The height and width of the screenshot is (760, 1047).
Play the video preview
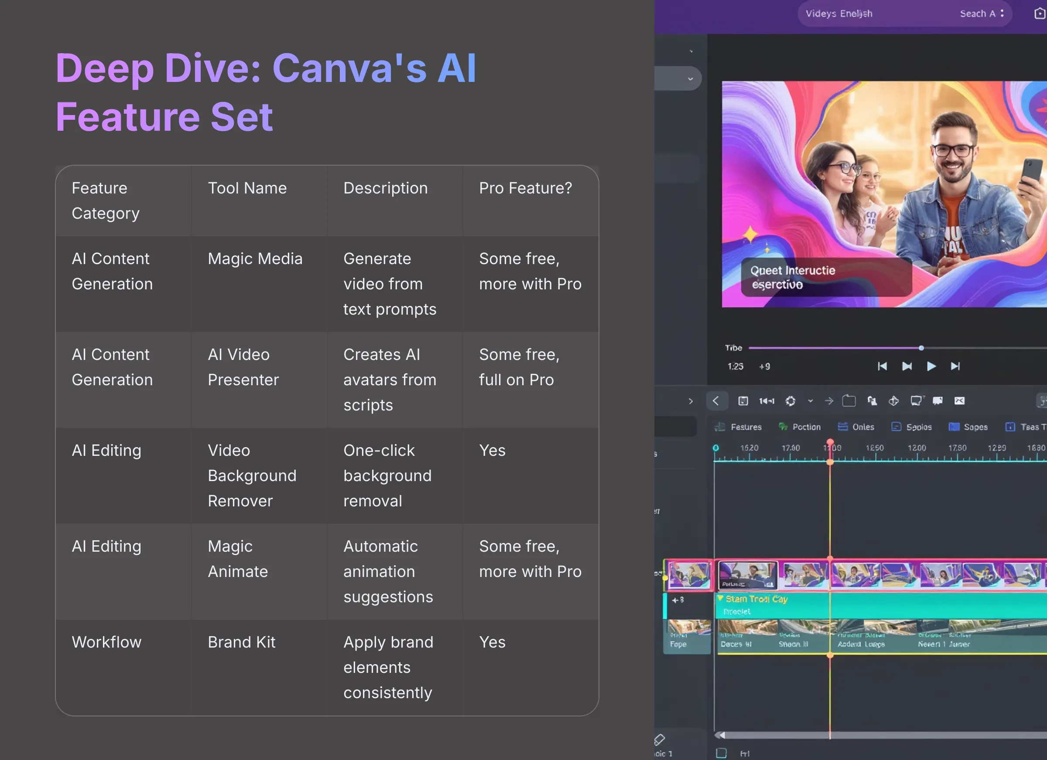pyautogui.click(x=931, y=366)
